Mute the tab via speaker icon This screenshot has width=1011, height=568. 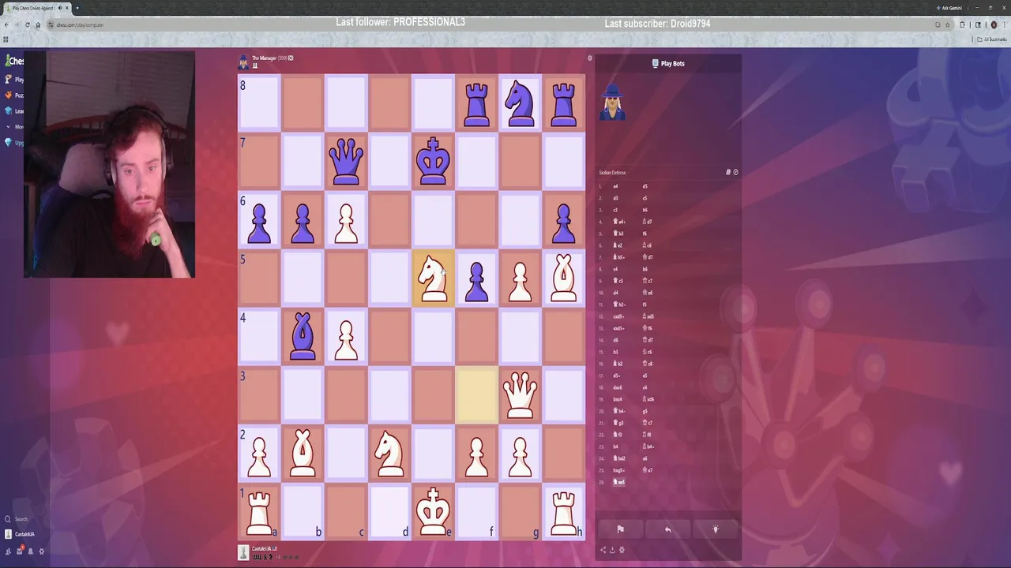[x=59, y=8]
